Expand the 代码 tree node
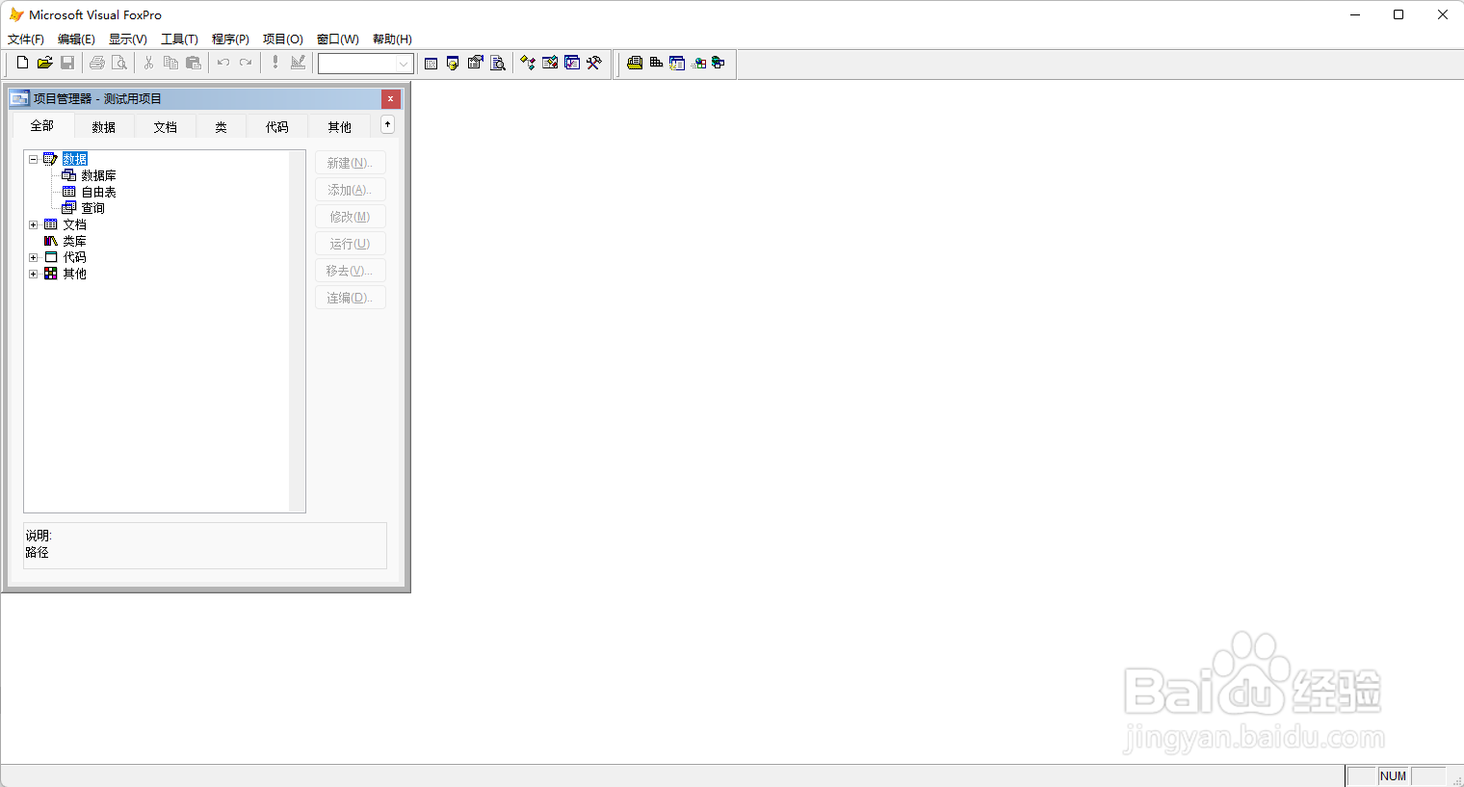1464x787 pixels. tap(33, 257)
